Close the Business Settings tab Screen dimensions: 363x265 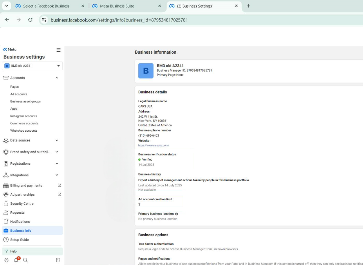coord(236,6)
